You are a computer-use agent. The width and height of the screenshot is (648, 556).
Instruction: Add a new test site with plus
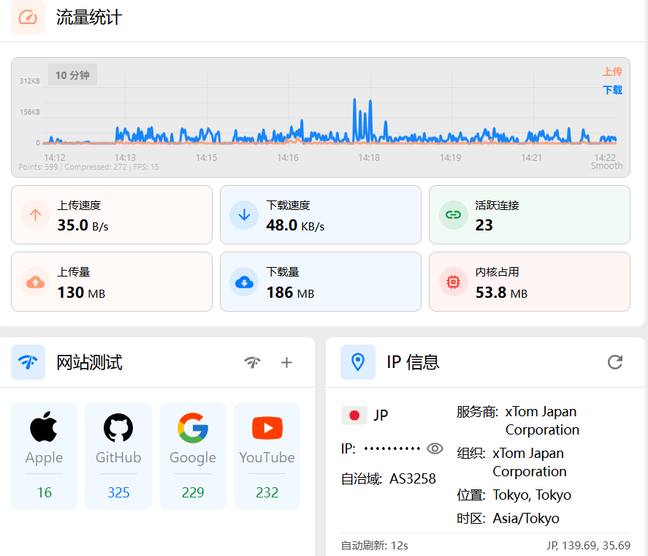(x=286, y=363)
